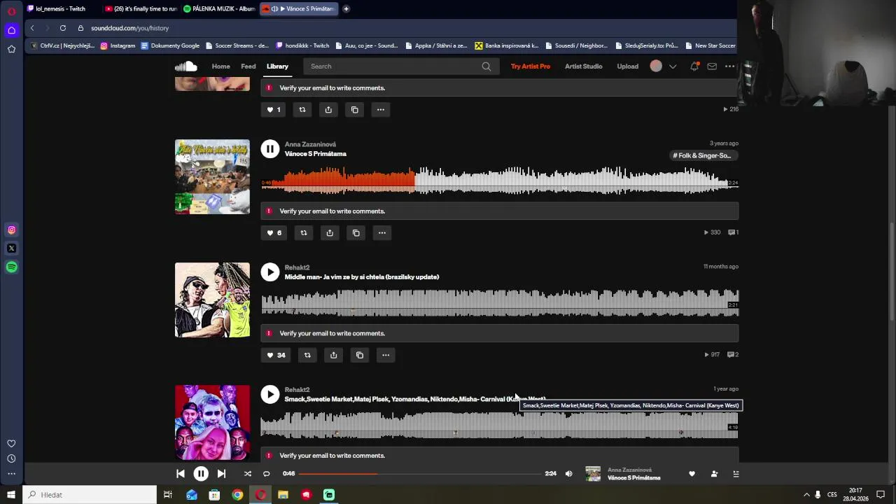The image size is (896, 504).
Task: Like the top track with 1 like
Action: (x=274, y=109)
